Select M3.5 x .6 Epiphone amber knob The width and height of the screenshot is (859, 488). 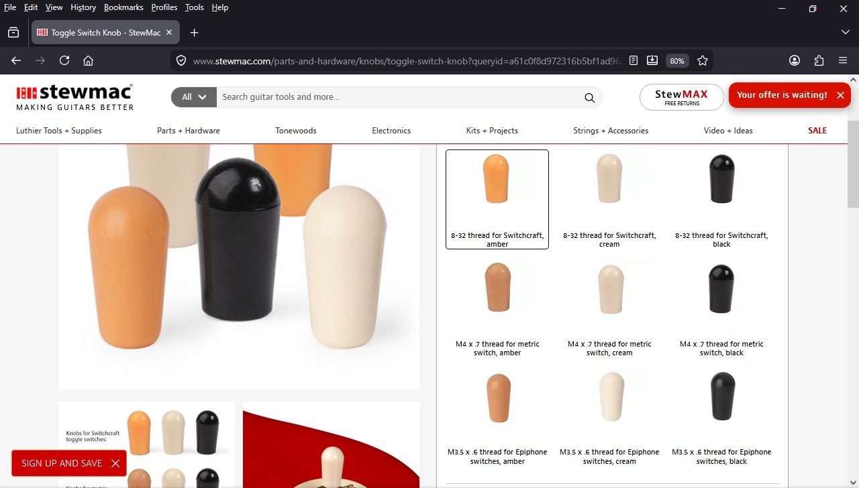pyautogui.click(x=497, y=417)
